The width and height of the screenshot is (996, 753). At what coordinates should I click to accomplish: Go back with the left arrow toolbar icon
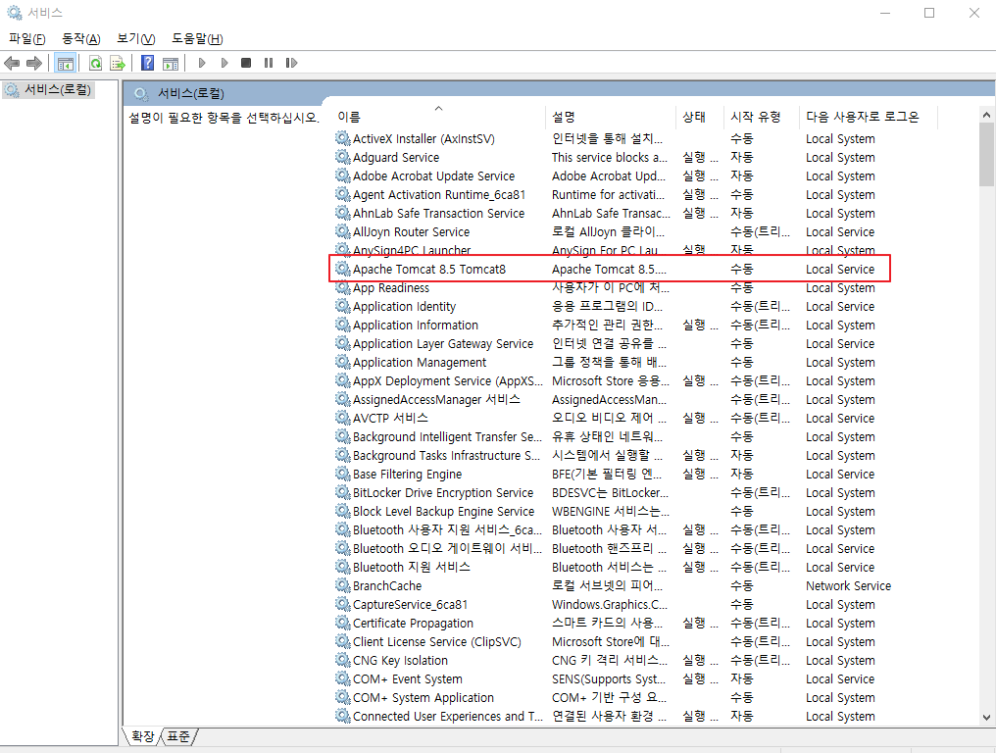coord(12,63)
